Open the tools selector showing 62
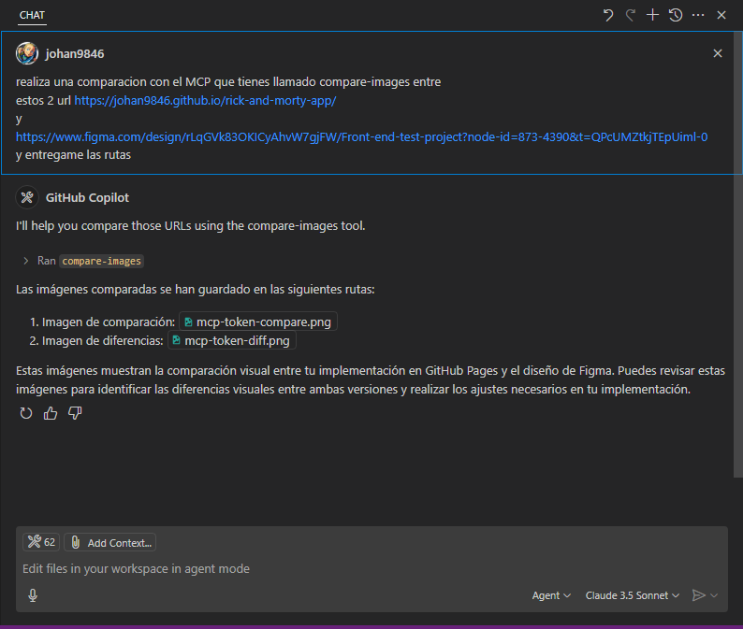 41,542
